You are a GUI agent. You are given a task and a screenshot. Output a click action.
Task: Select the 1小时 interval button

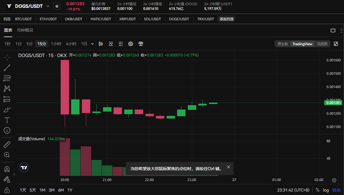click(56, 44)
